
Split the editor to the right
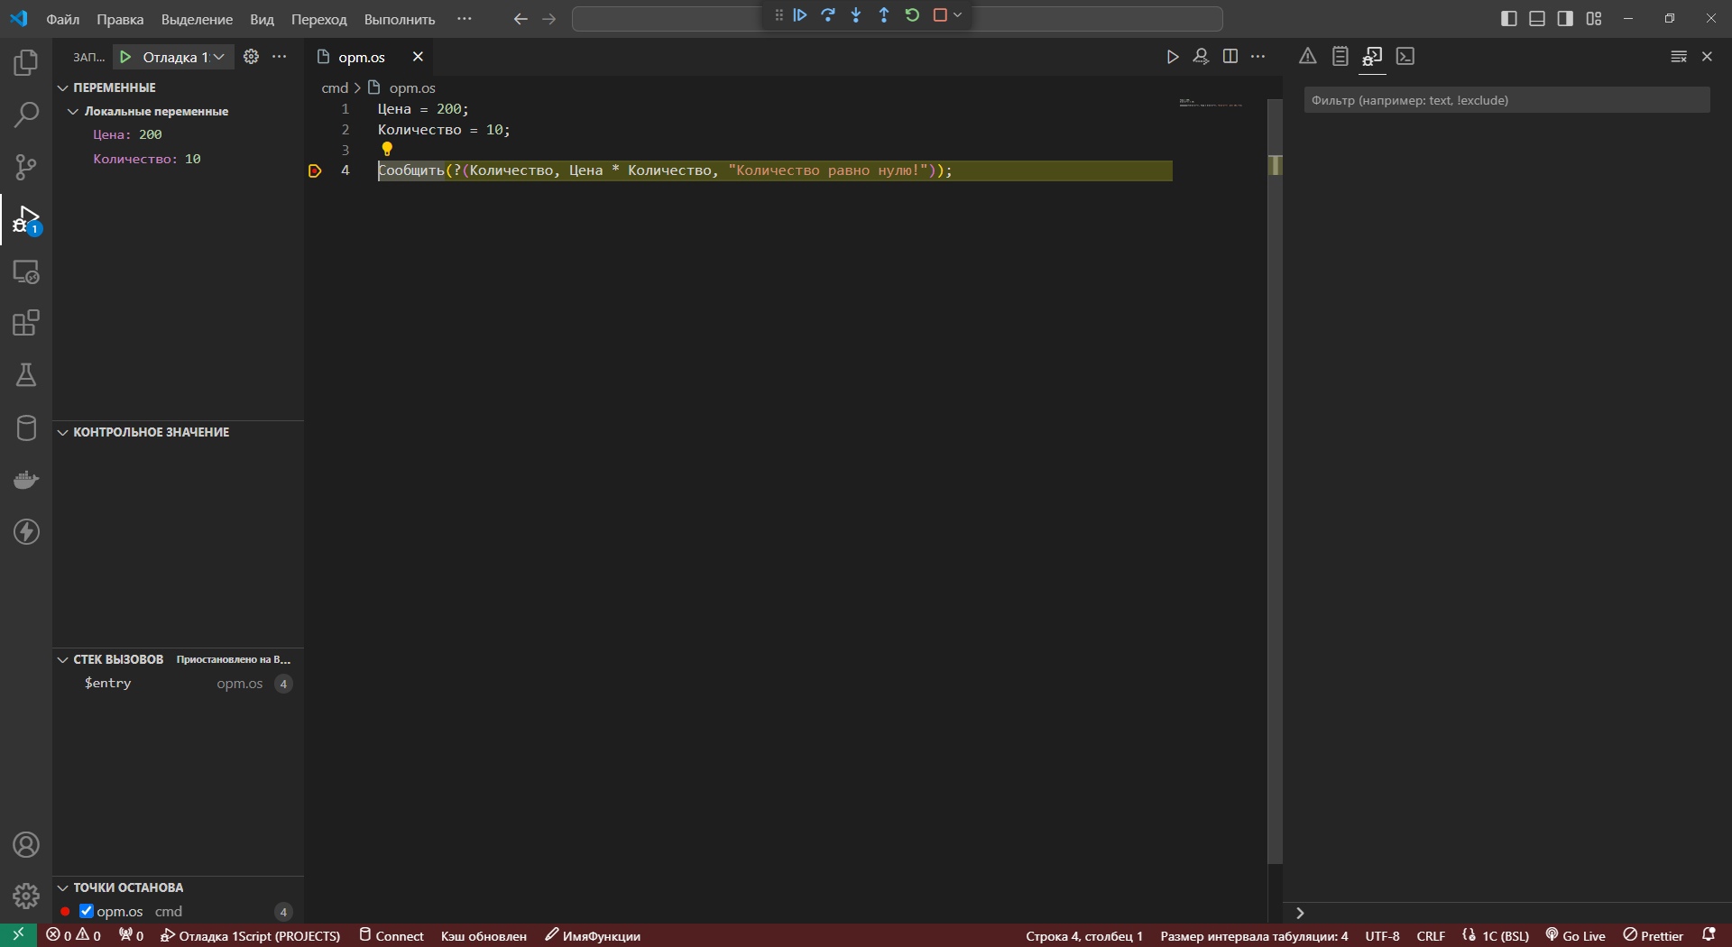tap(1230, 57)
